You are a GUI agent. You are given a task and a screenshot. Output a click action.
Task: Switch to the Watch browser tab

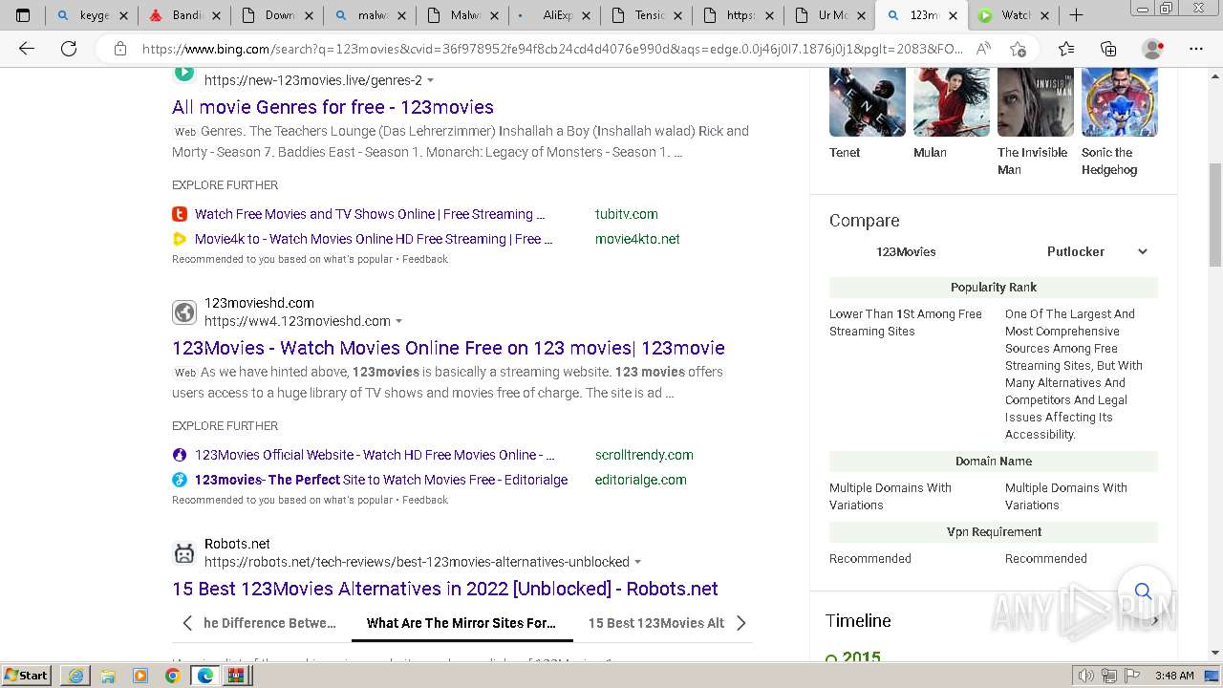[x=1013, y=15]
